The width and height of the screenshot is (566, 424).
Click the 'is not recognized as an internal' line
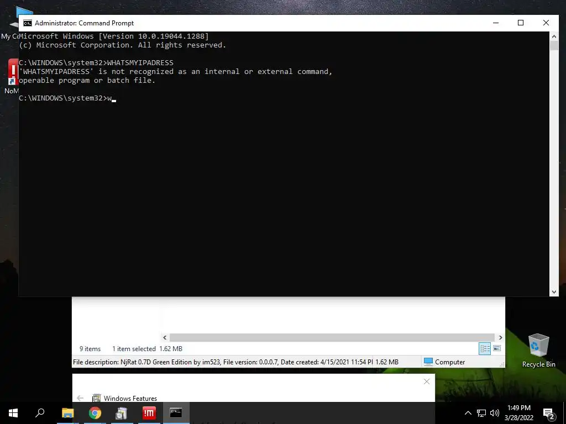(x=175, y=71)
